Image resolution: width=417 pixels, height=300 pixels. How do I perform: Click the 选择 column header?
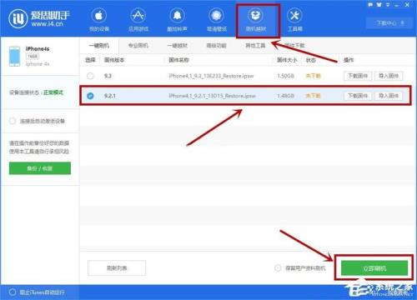90,60
